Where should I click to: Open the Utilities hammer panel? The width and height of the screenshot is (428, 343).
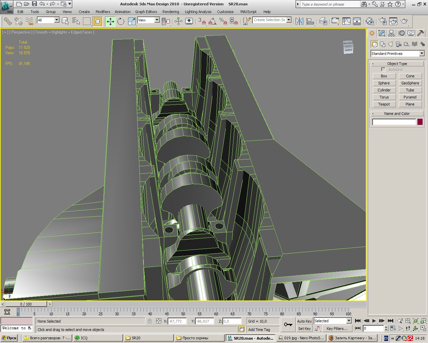[x=421, y=33]
